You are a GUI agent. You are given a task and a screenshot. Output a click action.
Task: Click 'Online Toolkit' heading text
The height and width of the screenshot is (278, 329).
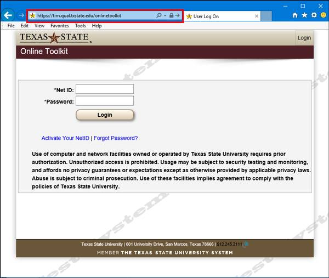pos(44,52)
